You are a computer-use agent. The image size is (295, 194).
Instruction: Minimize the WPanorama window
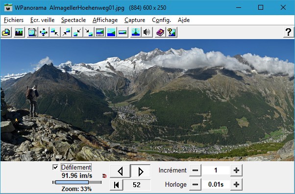pos(239,8)
